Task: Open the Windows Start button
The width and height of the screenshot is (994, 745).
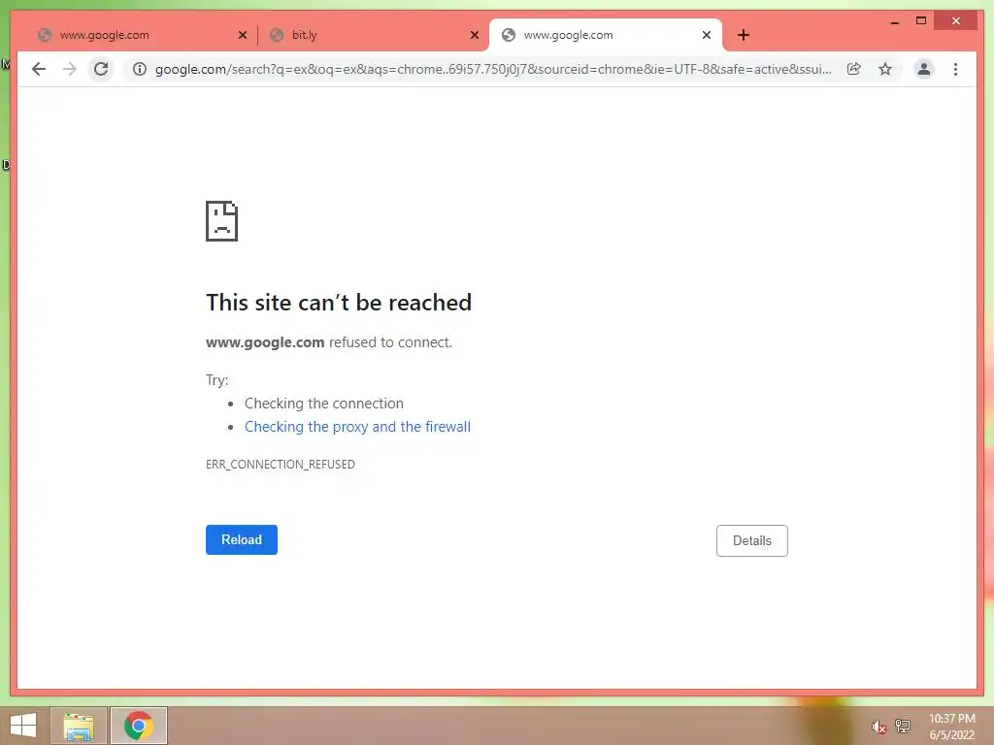Action: pyautogui.click(x=23, y=726)
